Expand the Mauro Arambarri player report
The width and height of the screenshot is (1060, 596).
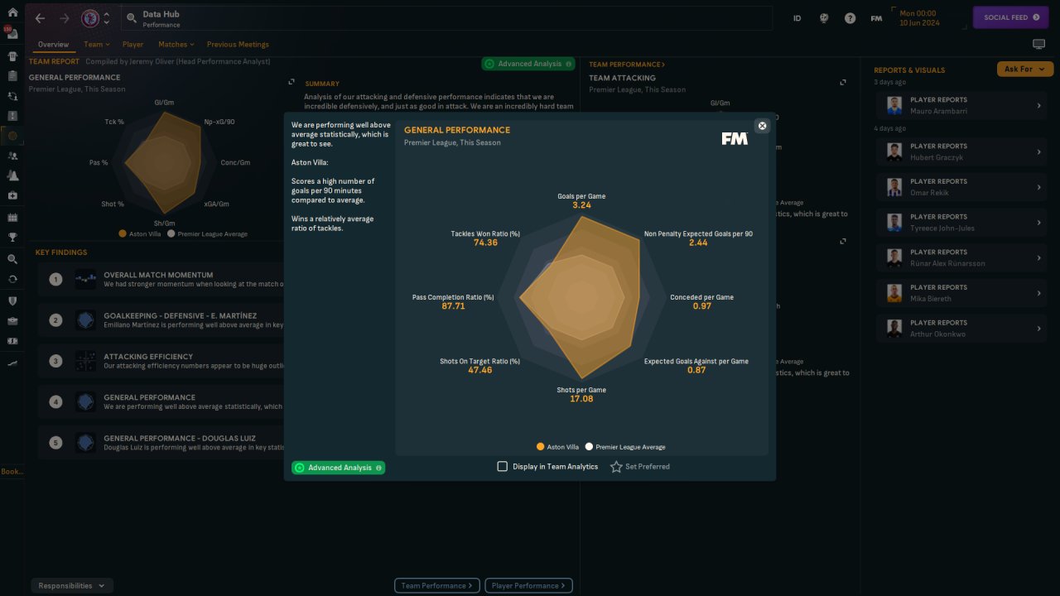(x=1038, y=106)
